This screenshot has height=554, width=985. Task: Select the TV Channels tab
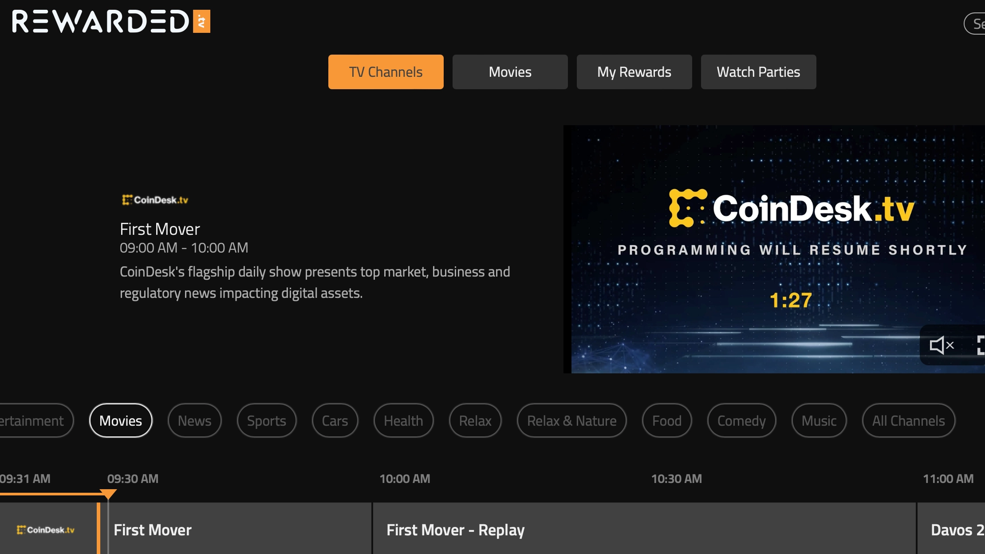tap(386, 72)
